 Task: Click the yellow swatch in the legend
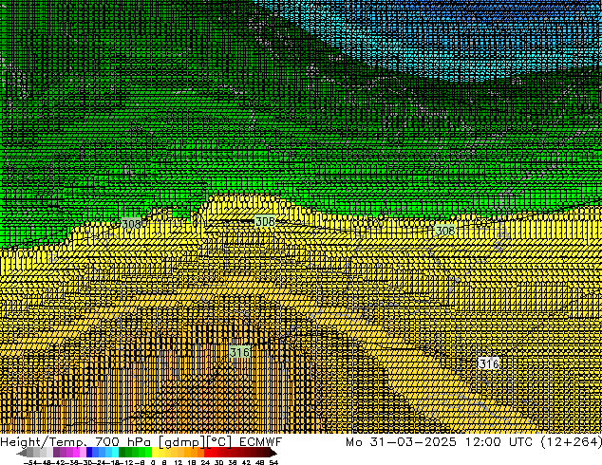(155, 452)
